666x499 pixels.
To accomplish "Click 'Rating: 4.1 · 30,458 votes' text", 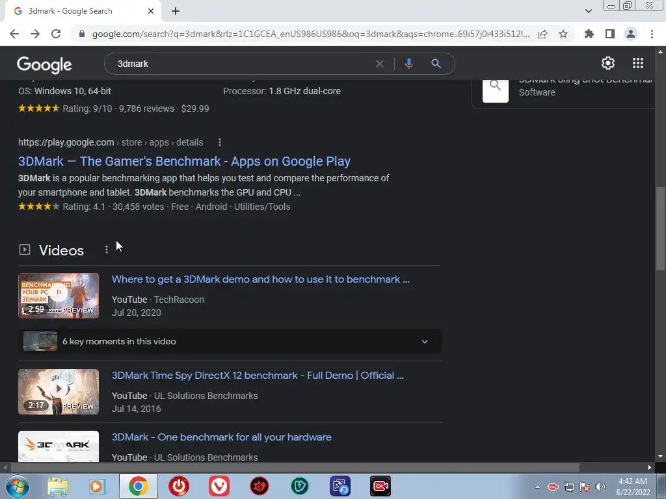I will 113,207.
